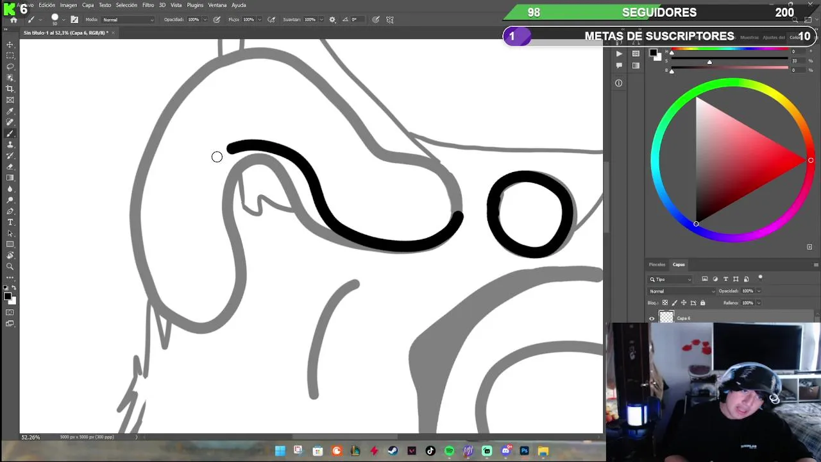
Task: Toggle lock all in Capas panel
Action: [702, 303]
